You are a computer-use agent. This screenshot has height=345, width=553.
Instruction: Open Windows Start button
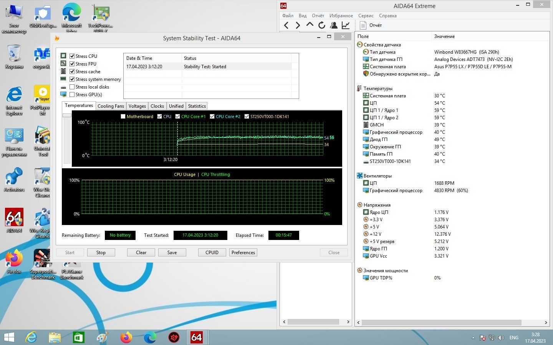9,337
